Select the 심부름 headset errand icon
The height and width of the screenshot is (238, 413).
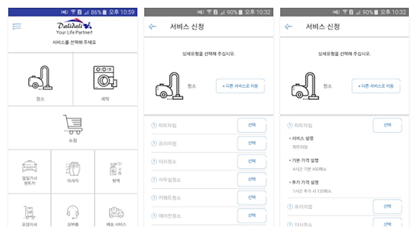coord(73,214)
